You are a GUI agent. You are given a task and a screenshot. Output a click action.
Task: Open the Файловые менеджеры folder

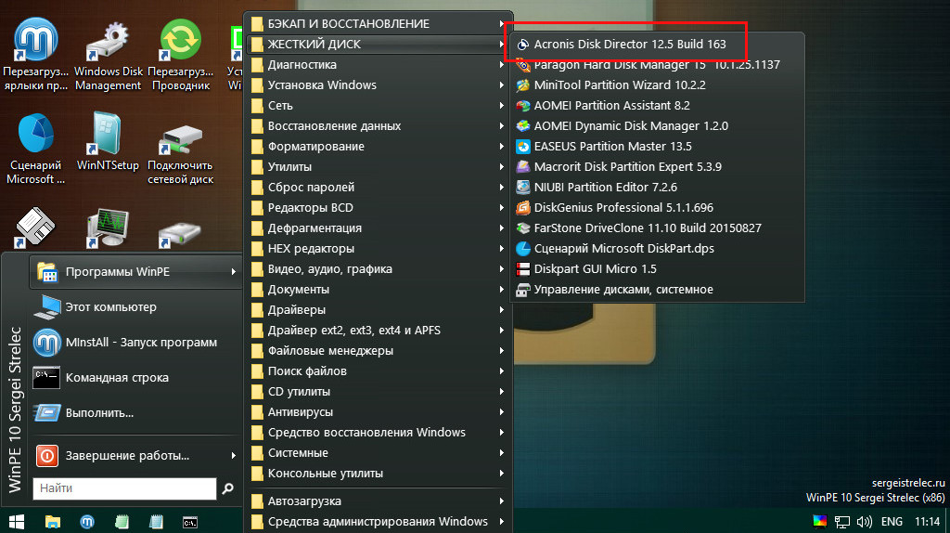[x=379, y=351]
